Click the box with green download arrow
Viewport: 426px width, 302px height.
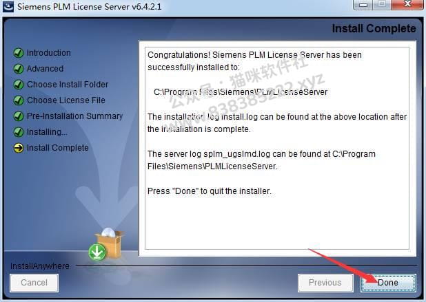click(106, 244)
